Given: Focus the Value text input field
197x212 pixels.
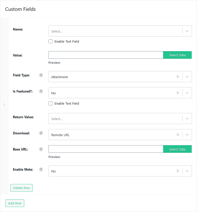Looking at the screenshot, I should point(106,55).
